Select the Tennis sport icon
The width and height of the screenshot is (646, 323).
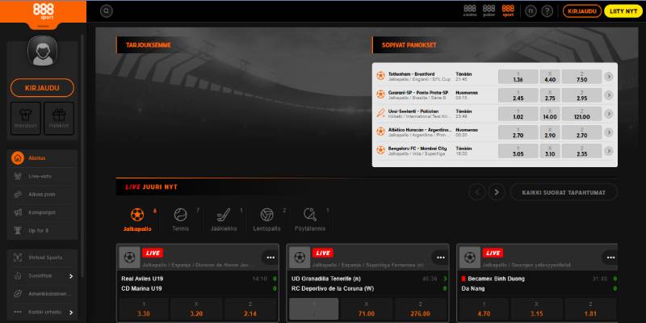[181, 215]
